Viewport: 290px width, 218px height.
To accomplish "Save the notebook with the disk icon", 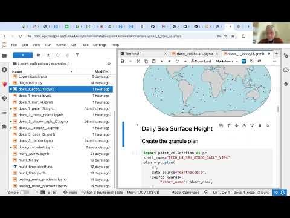I will point(123,61).
